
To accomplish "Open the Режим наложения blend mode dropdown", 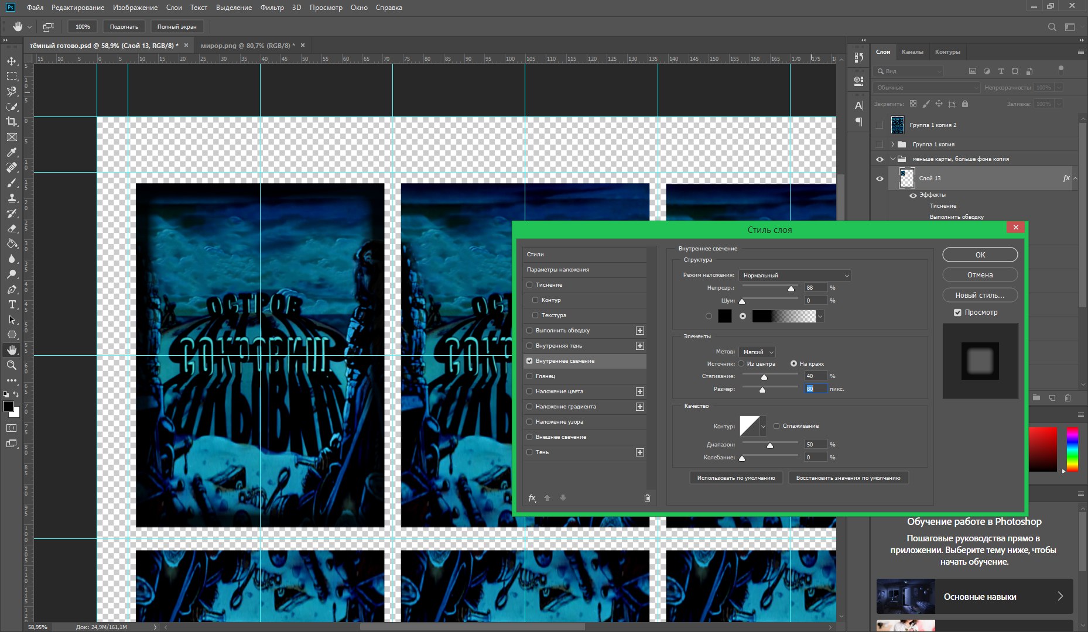I will 795,276.
